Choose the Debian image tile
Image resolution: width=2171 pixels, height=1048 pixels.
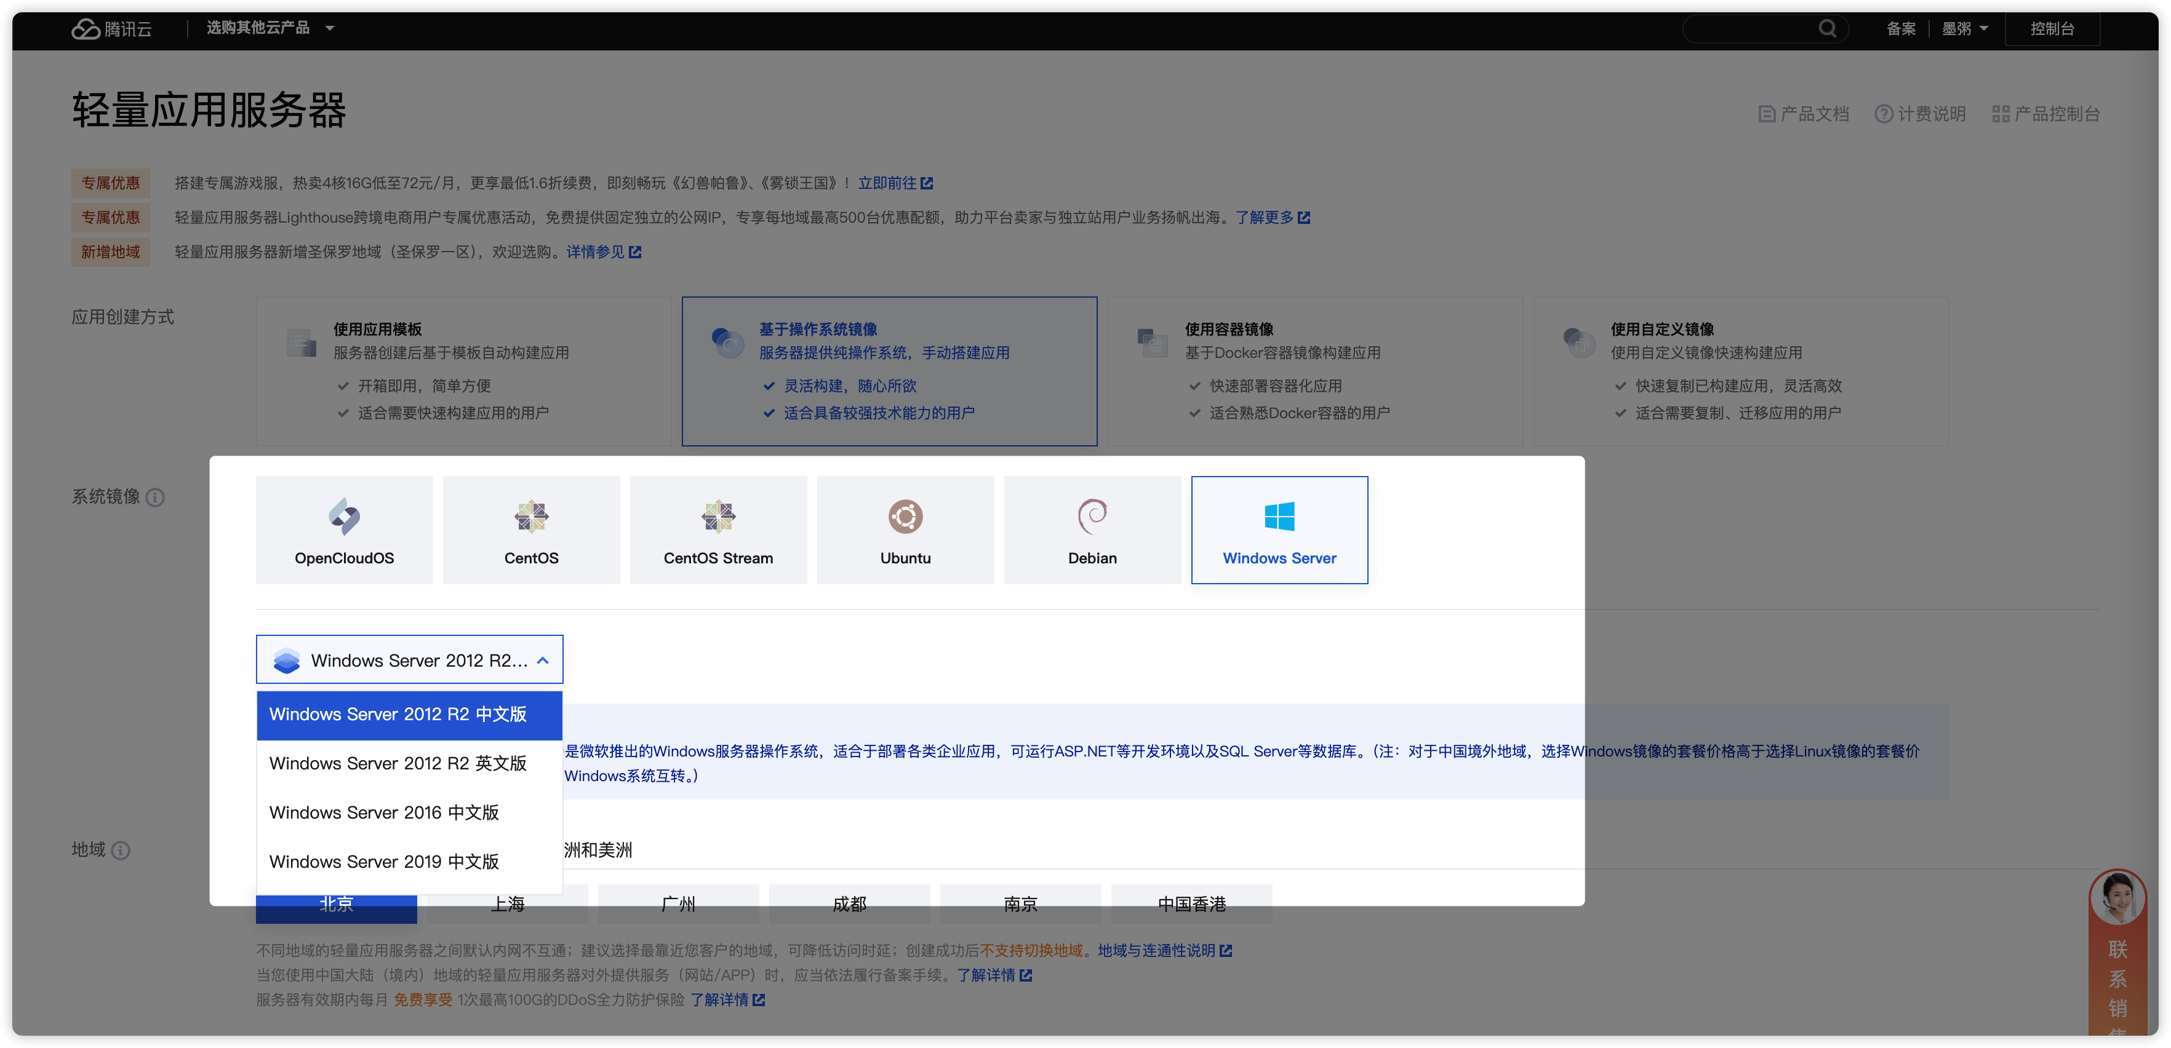pos(1092,530)
